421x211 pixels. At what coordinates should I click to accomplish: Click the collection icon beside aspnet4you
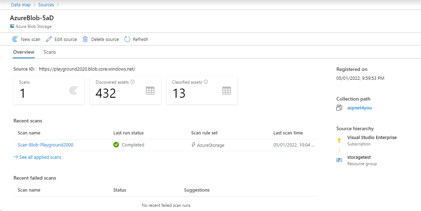(339, 108)
